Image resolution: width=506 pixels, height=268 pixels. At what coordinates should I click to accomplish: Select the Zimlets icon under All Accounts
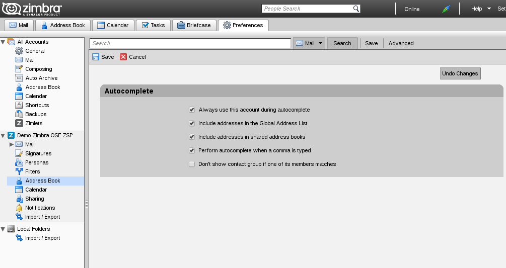pyautogui.click(x=19, y=123)
